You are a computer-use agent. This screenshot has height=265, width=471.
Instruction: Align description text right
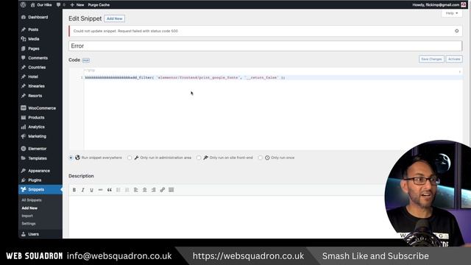154,190
